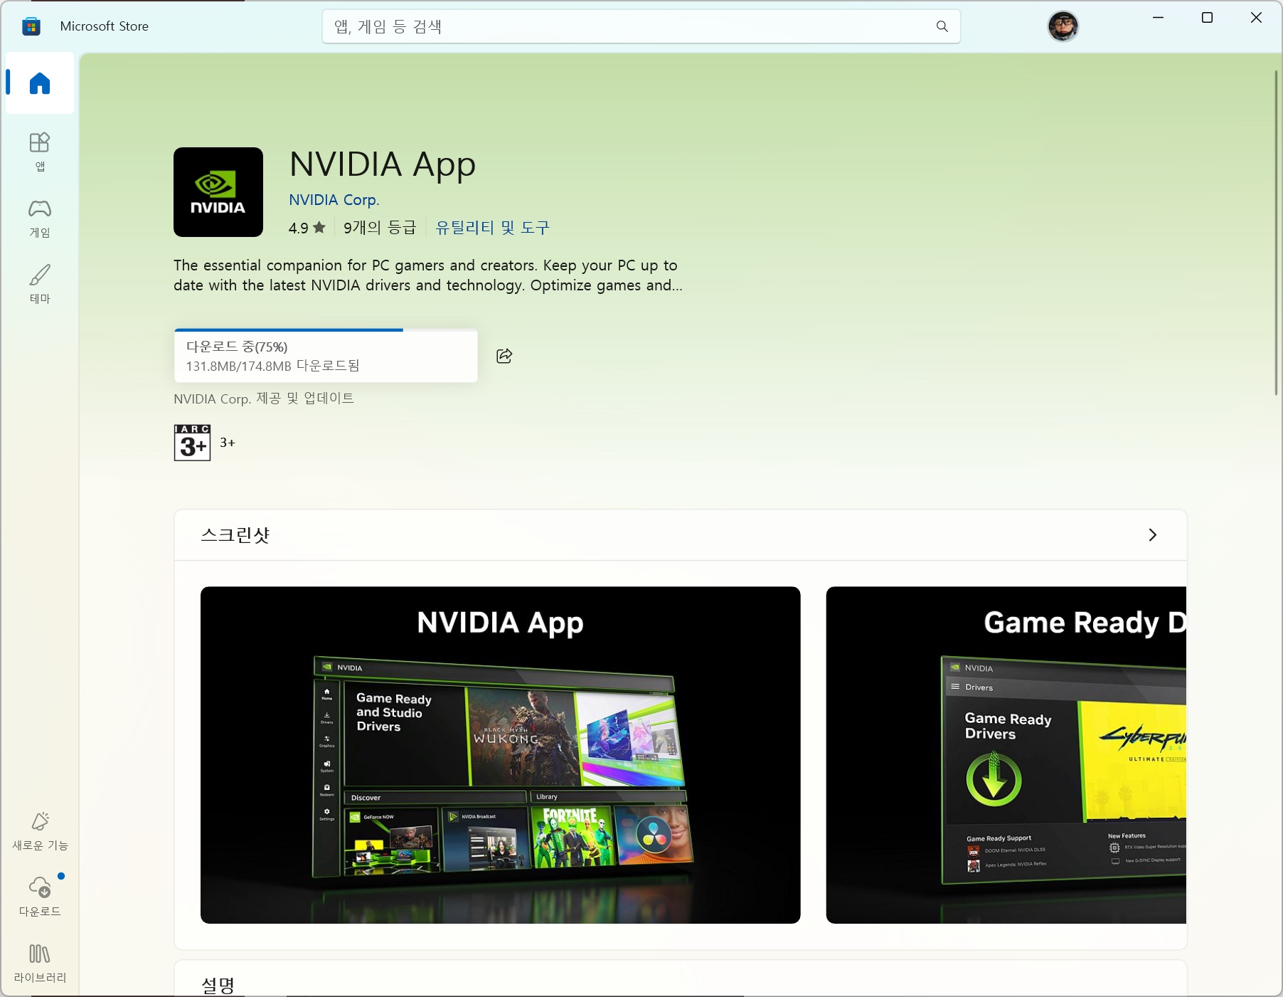Click the search magnifier icon

coord(942,26)
